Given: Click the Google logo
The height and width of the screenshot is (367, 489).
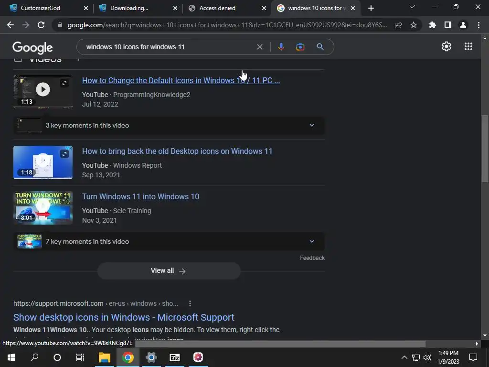Looking at the screenshot, I should (x=32, y=47).
